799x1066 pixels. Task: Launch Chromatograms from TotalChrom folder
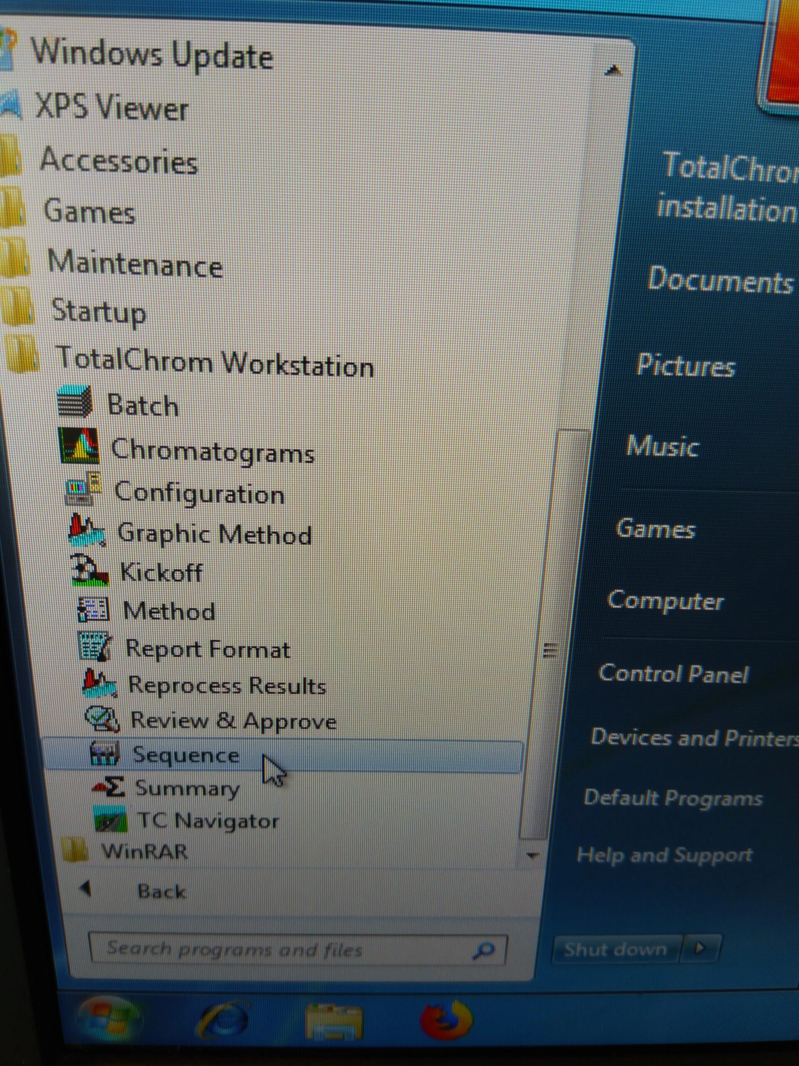click(x=212, y=451)
